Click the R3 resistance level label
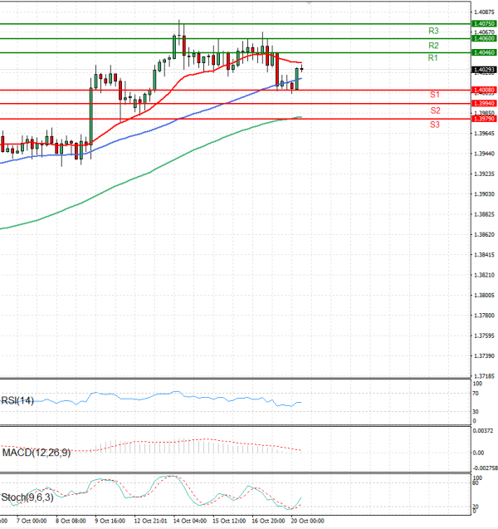Image resolution: width=498 pixels, height=529 pixels. tap(433, 31)
